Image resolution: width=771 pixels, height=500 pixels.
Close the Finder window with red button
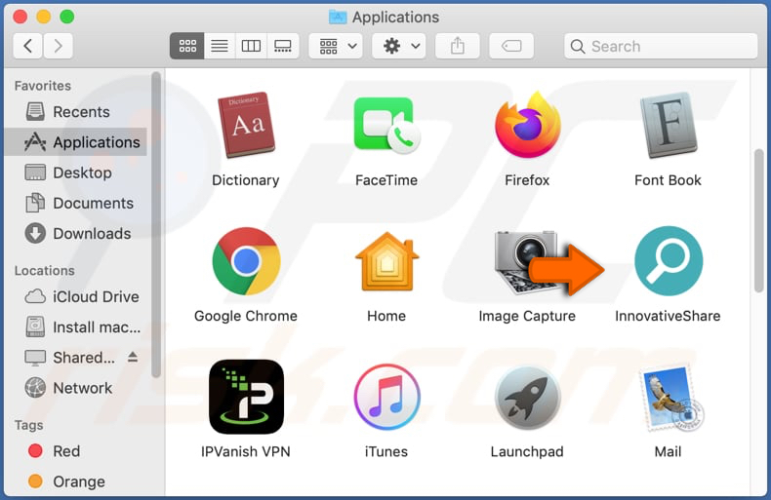tap(20, 17)
